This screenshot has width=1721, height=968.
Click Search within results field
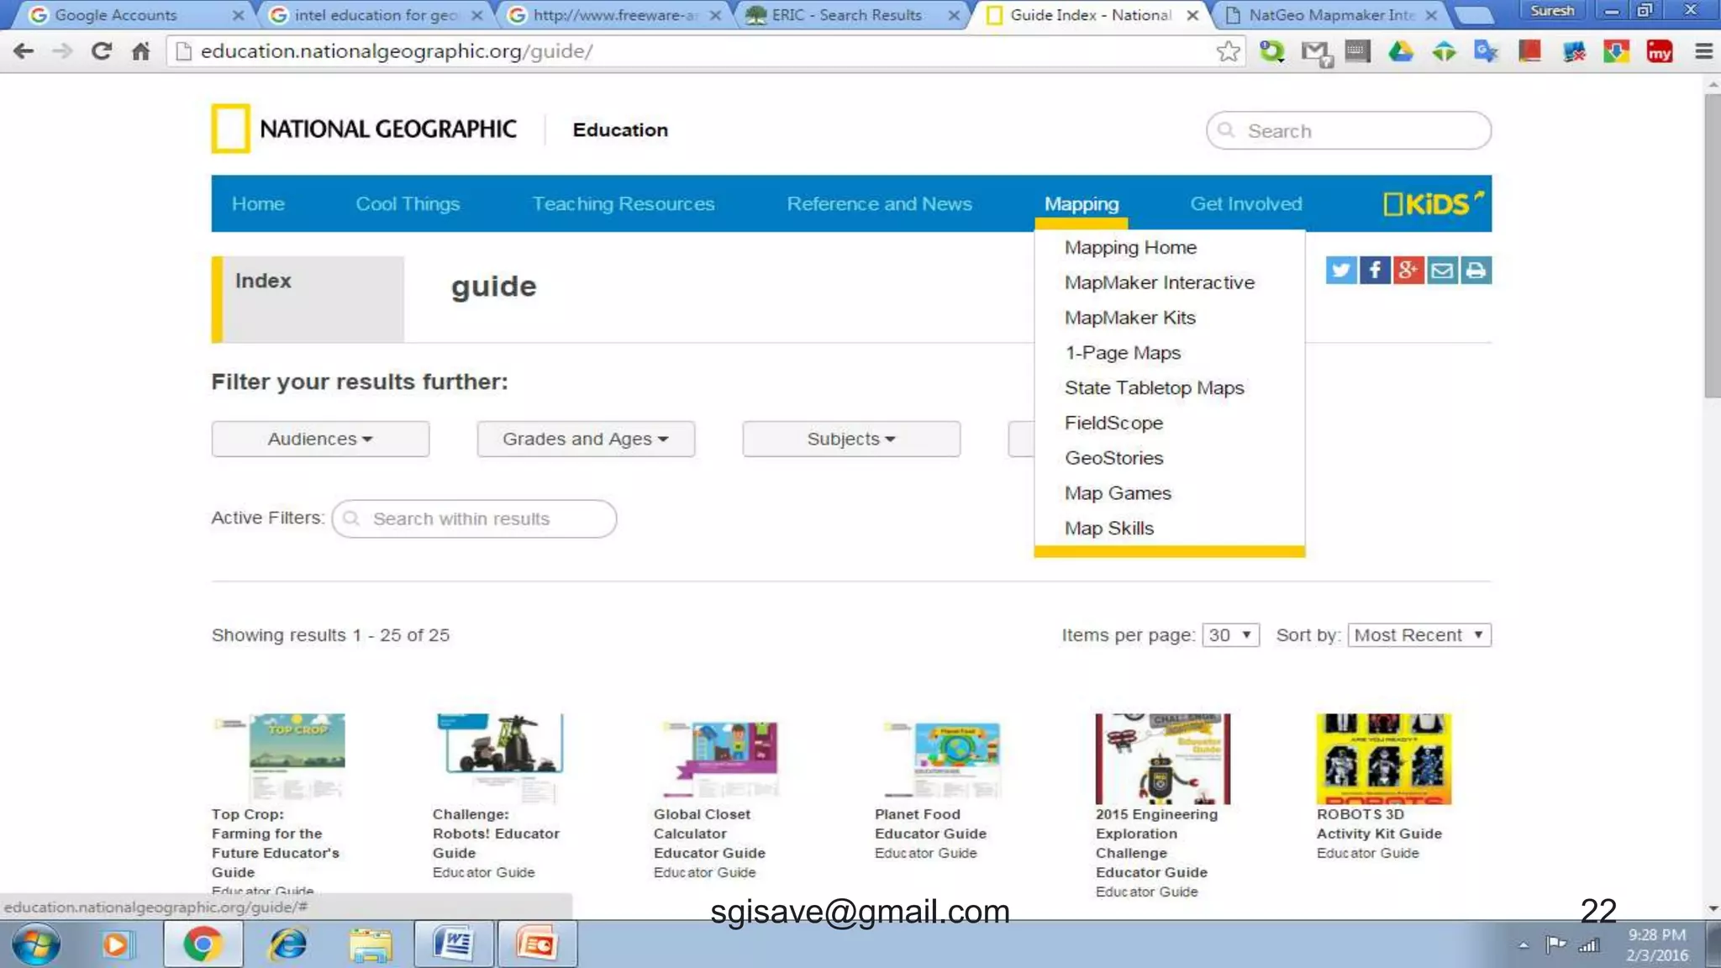pos(475,518)
